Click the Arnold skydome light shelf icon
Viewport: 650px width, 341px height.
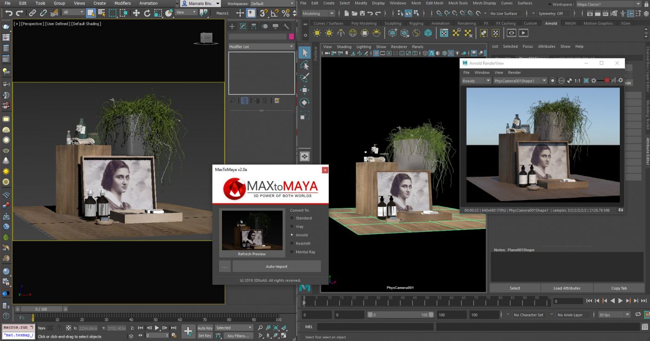click(x=353, y=33)
